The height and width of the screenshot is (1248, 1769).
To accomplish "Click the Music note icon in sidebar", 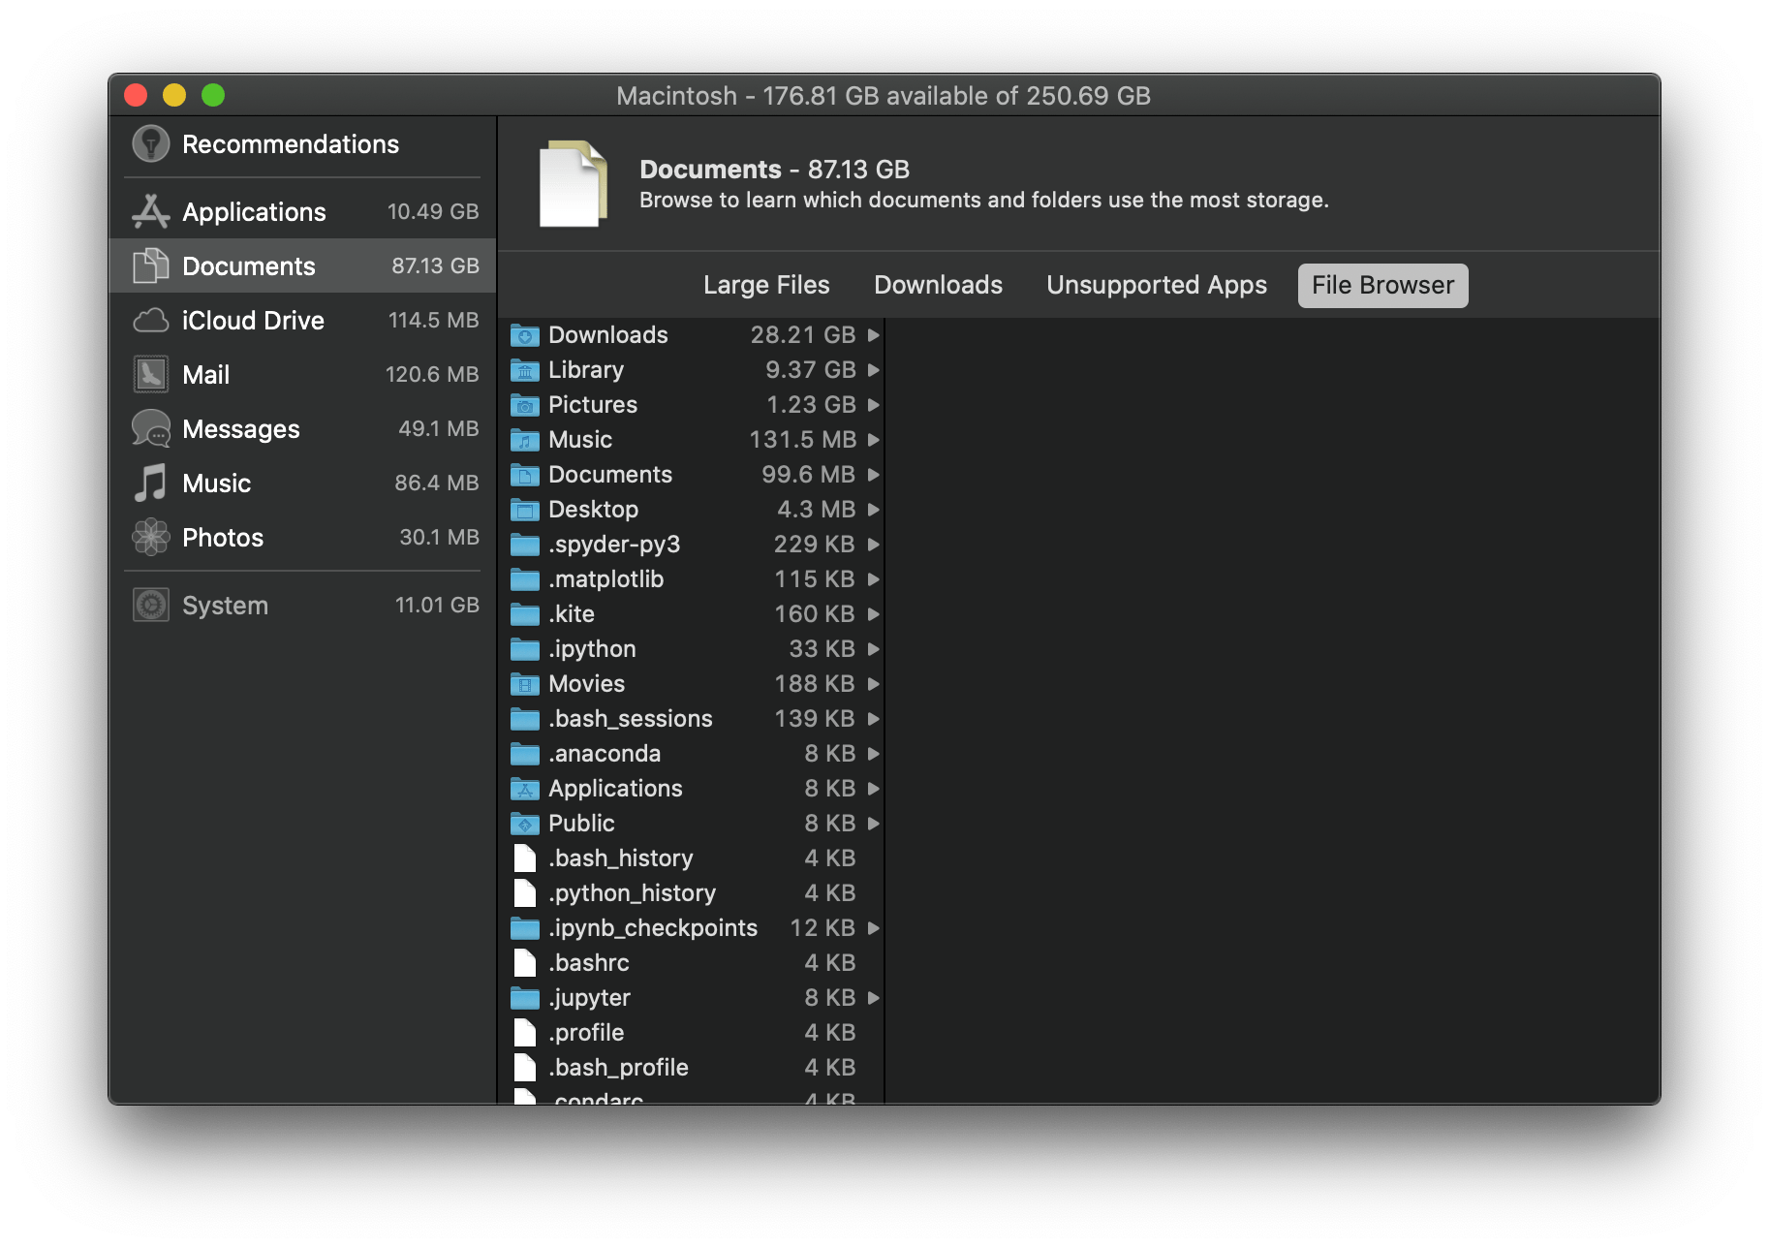I will (x=150, y=483).
